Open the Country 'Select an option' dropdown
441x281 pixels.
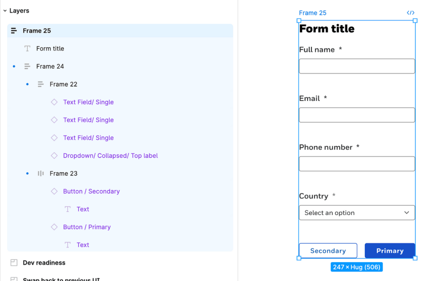[357, 213]
